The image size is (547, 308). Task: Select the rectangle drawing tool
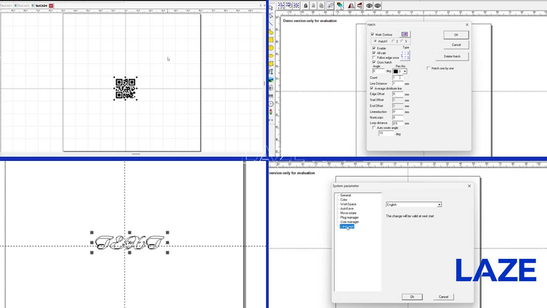coord(271,40)
